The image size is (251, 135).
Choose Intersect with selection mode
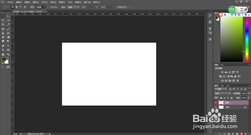pyautogui.click(x=25, y=7)
